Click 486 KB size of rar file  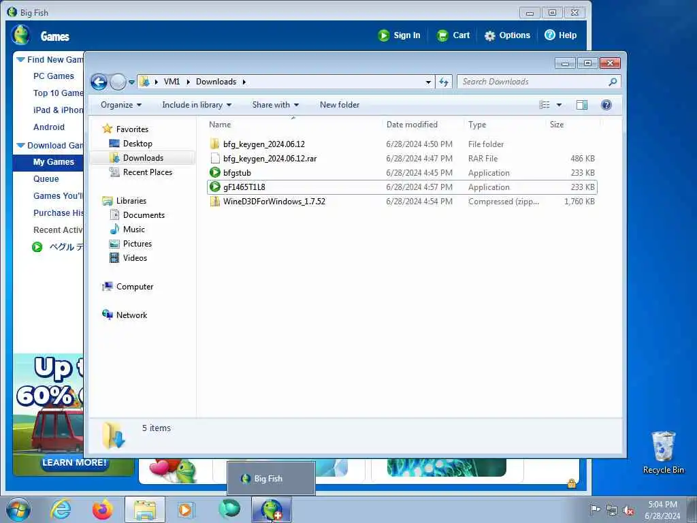pyautogui.click(x=583, y=158)
